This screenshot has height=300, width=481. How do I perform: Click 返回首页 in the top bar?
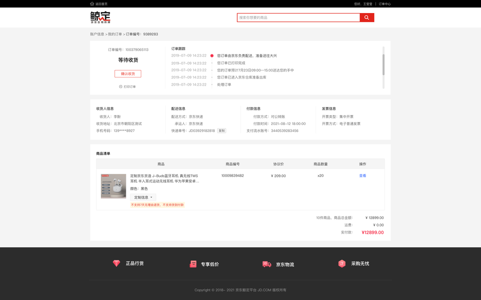click(101, 4)
